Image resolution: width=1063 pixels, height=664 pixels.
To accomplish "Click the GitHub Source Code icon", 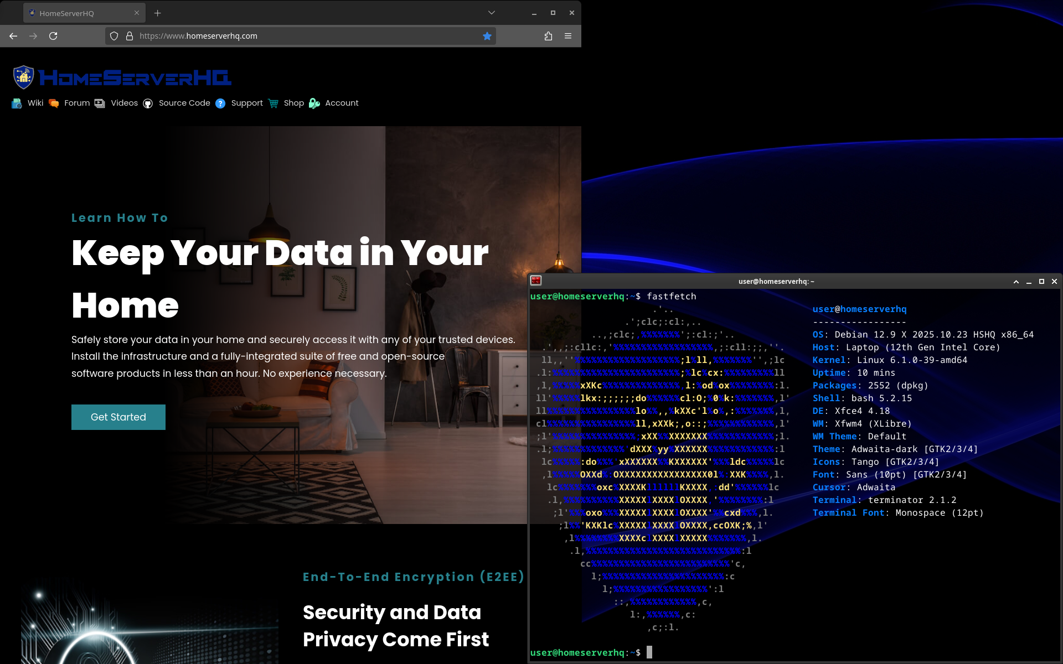I will [148, 103].
